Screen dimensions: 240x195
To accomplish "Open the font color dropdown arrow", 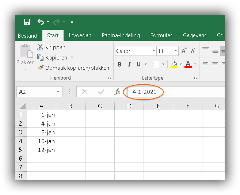I will click(195, 64).
